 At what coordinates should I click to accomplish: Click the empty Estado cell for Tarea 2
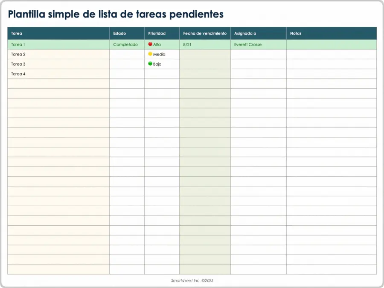(127, 54)
